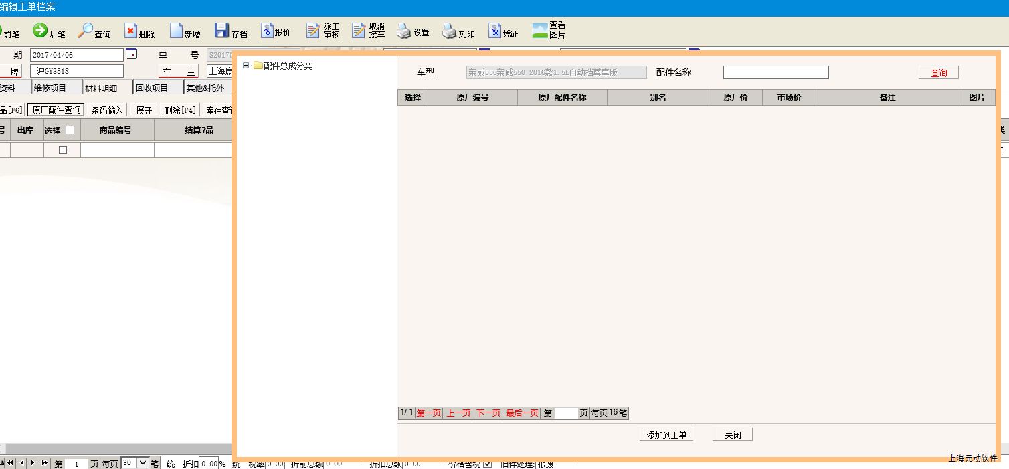Click the red 查询 search button
Screen dimensions: 1009x469
click(938, 72)
